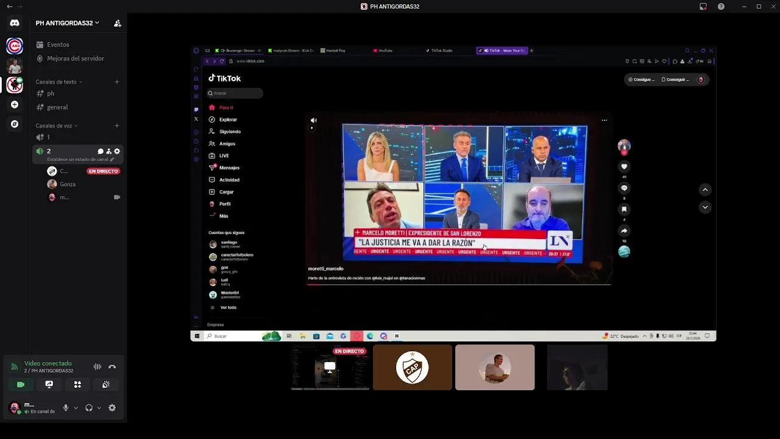The image size is (780, 439).
Task: Open soundboard button
Action: 106,385
